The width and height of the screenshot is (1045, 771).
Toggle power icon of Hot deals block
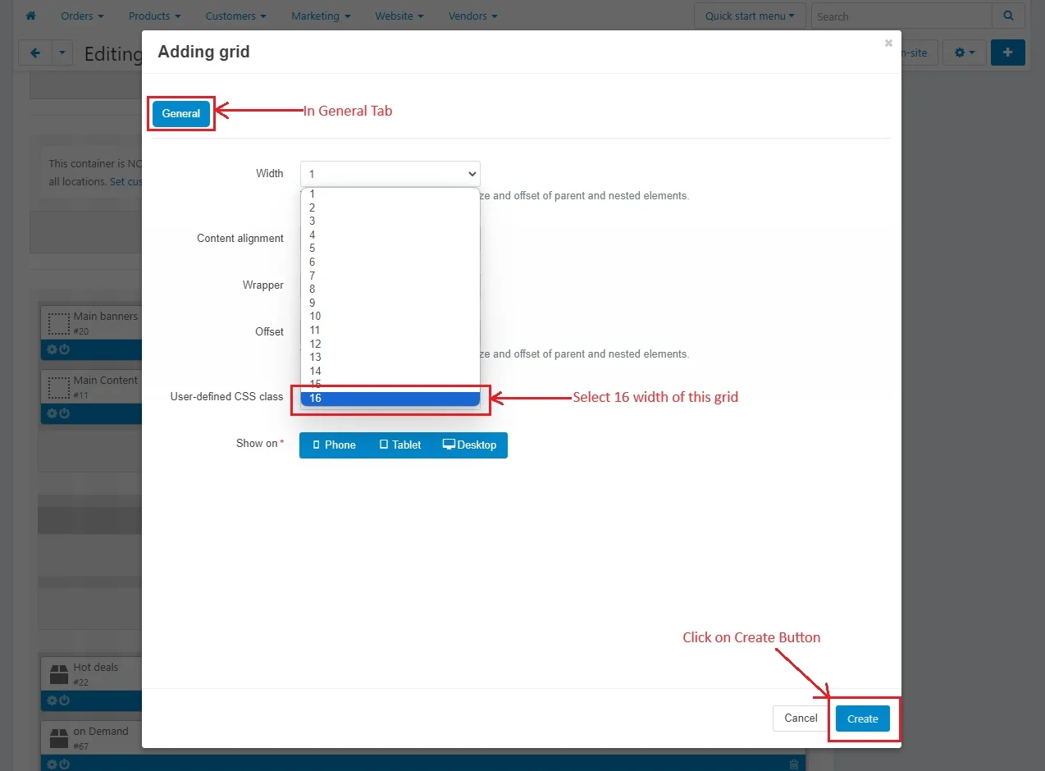(x=65, y=700)
